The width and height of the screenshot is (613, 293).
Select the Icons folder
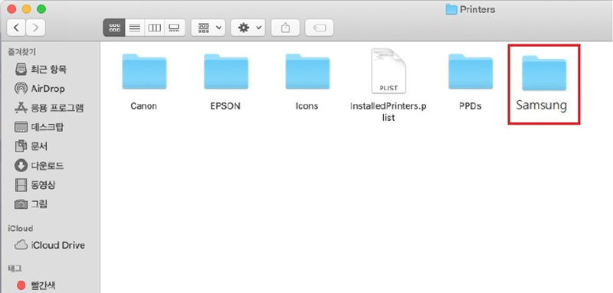click(x=307, y=72)
